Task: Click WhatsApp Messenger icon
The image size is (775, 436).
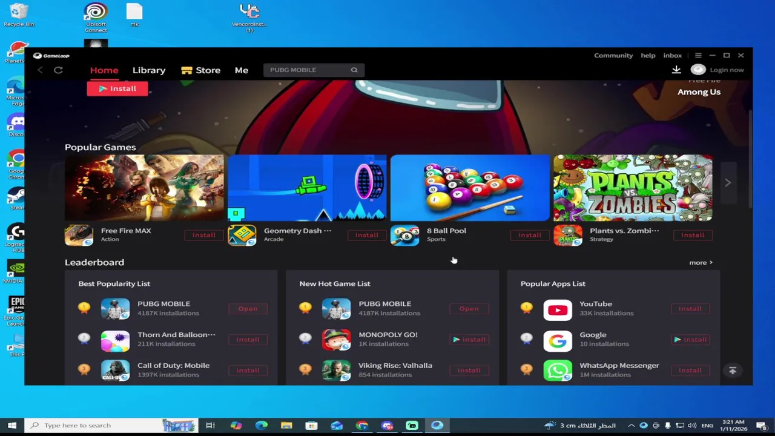Action: 558,371
